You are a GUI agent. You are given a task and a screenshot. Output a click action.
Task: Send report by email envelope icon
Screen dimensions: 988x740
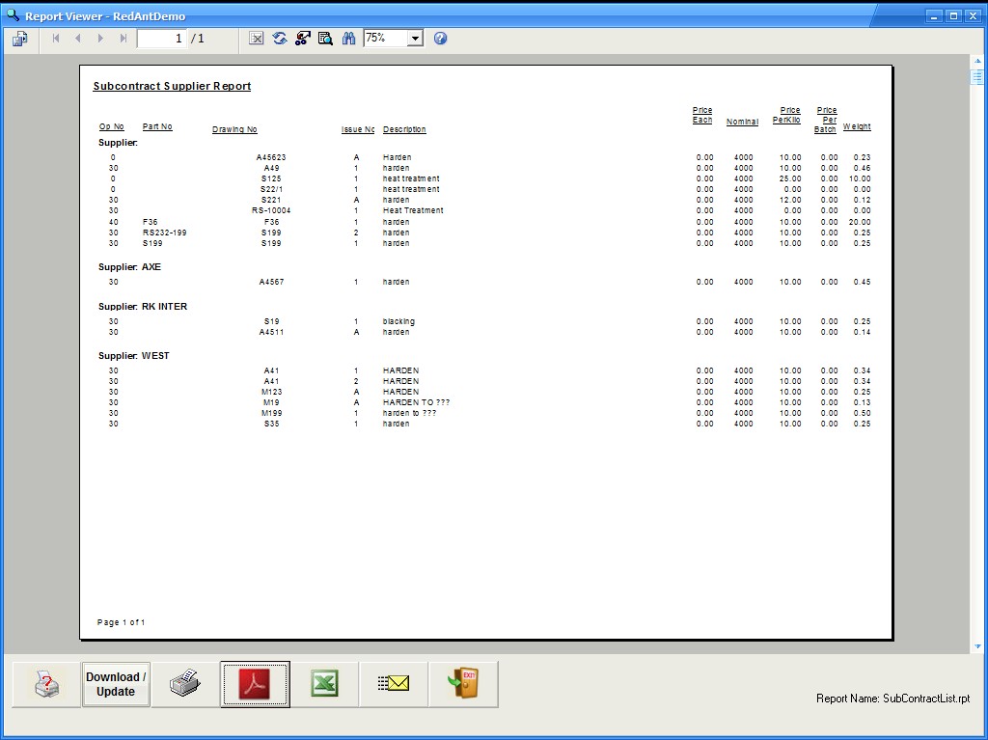[394, 684]
